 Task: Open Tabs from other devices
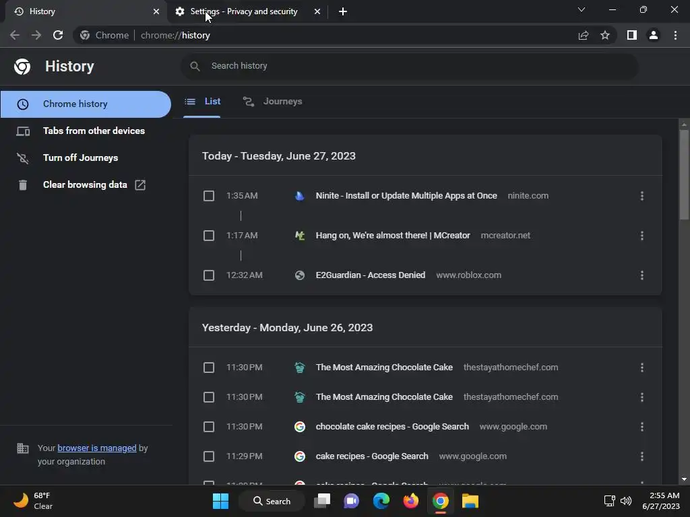tap(86, 131)
